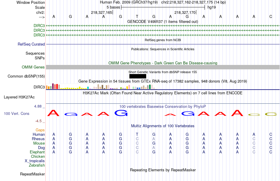
Task: Click the Window Position track label
Action: [x=31, y=2]
